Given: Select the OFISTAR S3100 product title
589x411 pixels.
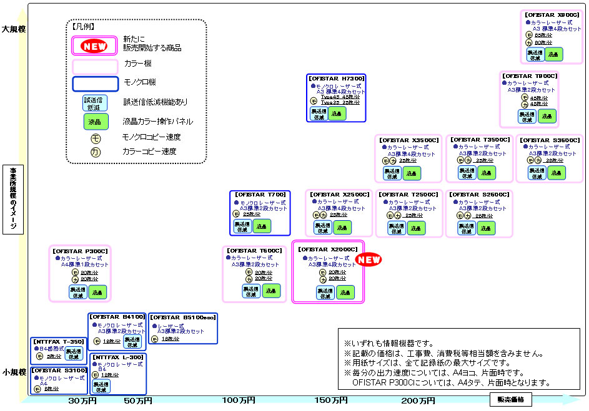Looking at the screenshot, I should [x=59, y=370].
